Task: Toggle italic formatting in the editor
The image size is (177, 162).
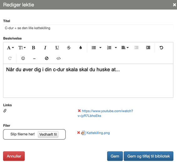Action: click(45, 48)
